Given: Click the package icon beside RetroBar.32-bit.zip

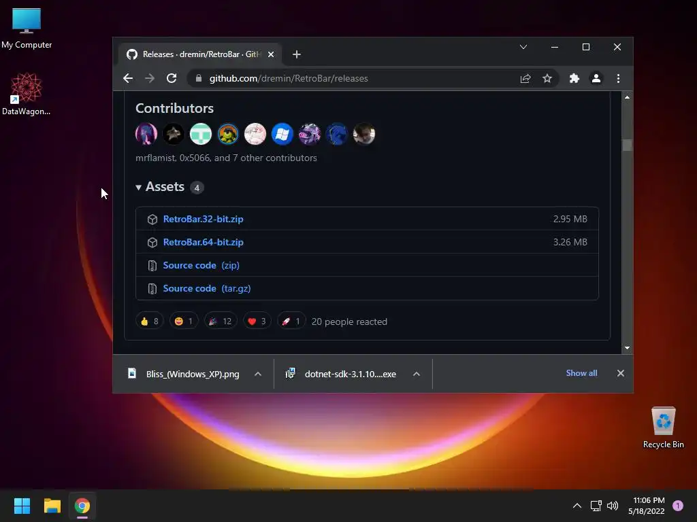Looking at the screenshot, I should (152, 220).
